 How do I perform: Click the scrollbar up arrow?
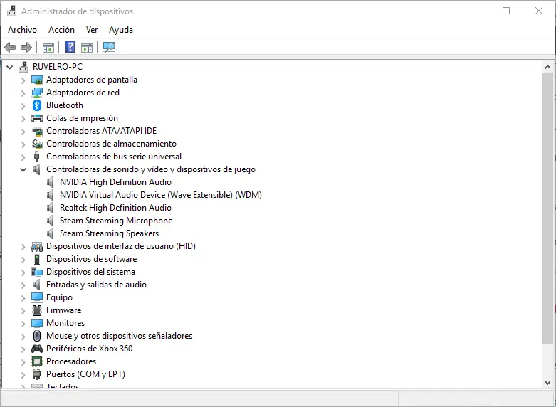click(547, 67)
